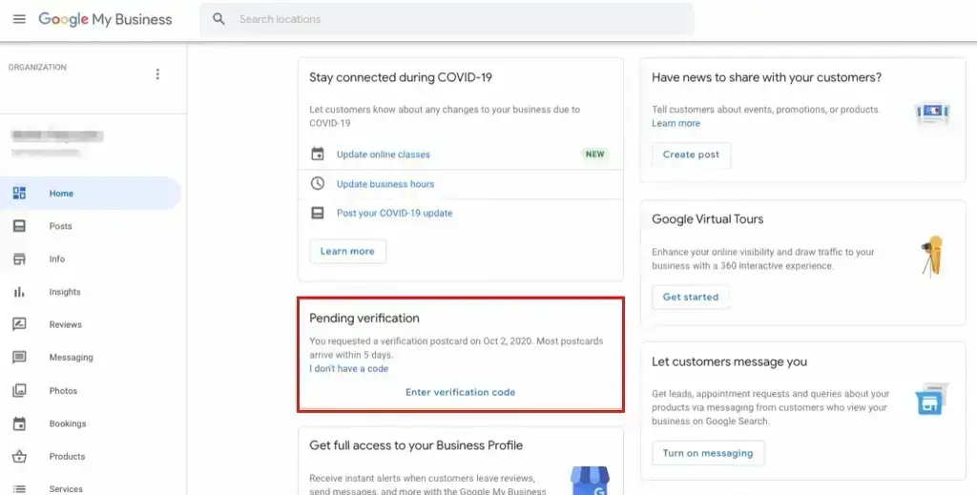Click the search magnifier icon
This screenshot has width=977, height=495.
(218, 19)
